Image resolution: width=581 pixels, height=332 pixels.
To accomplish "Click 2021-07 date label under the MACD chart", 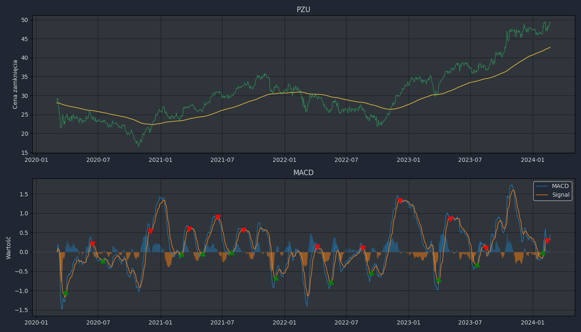I will [x=222, y=322].
